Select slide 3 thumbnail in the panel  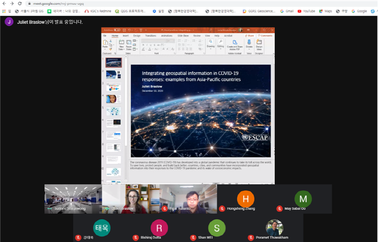(x=113, y=87)
